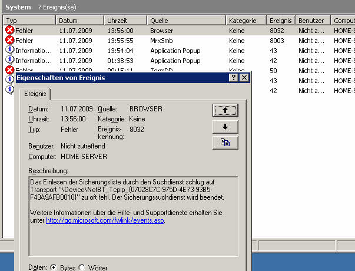Select the Bytes radio button
This screenshot has height=271, width=355.
point(54,267)
